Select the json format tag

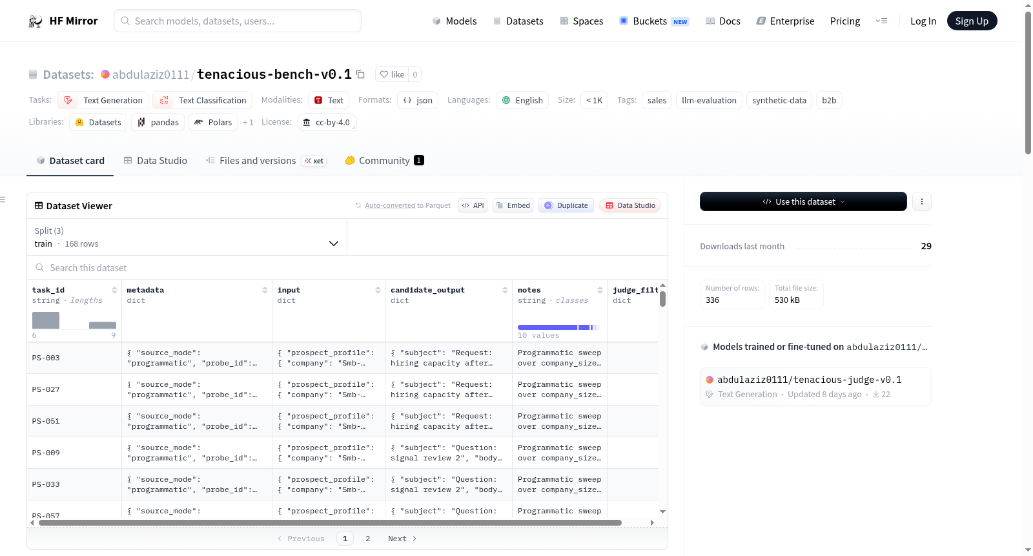418,100
